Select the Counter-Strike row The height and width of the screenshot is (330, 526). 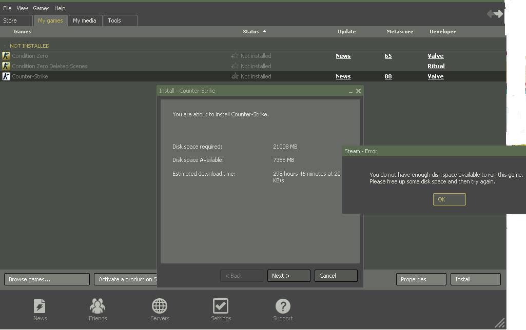[x=252, y=76]
